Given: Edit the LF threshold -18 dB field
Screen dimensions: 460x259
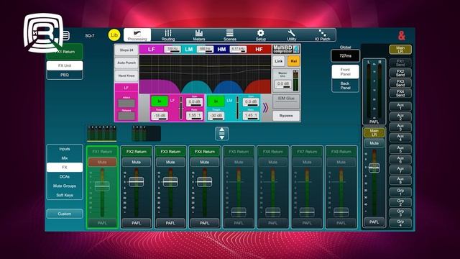Looking at the screenshot, I should click(x=160, y=116).
